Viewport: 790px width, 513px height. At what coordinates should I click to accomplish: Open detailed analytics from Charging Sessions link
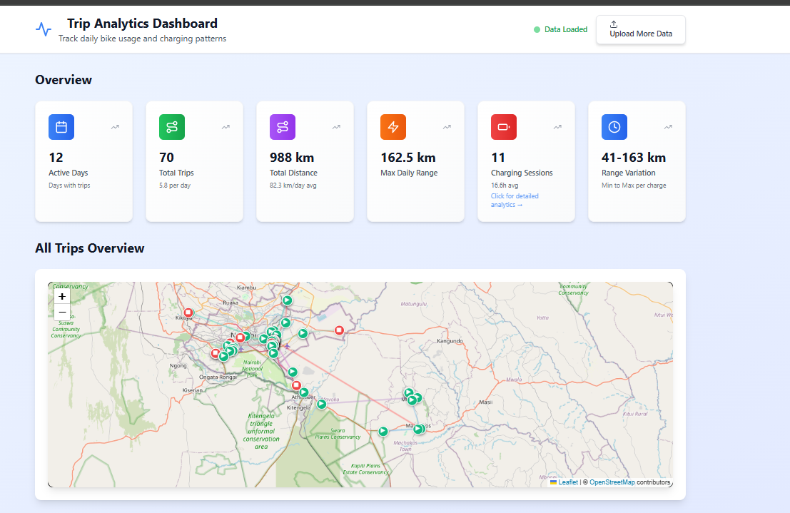click(515, 200)
